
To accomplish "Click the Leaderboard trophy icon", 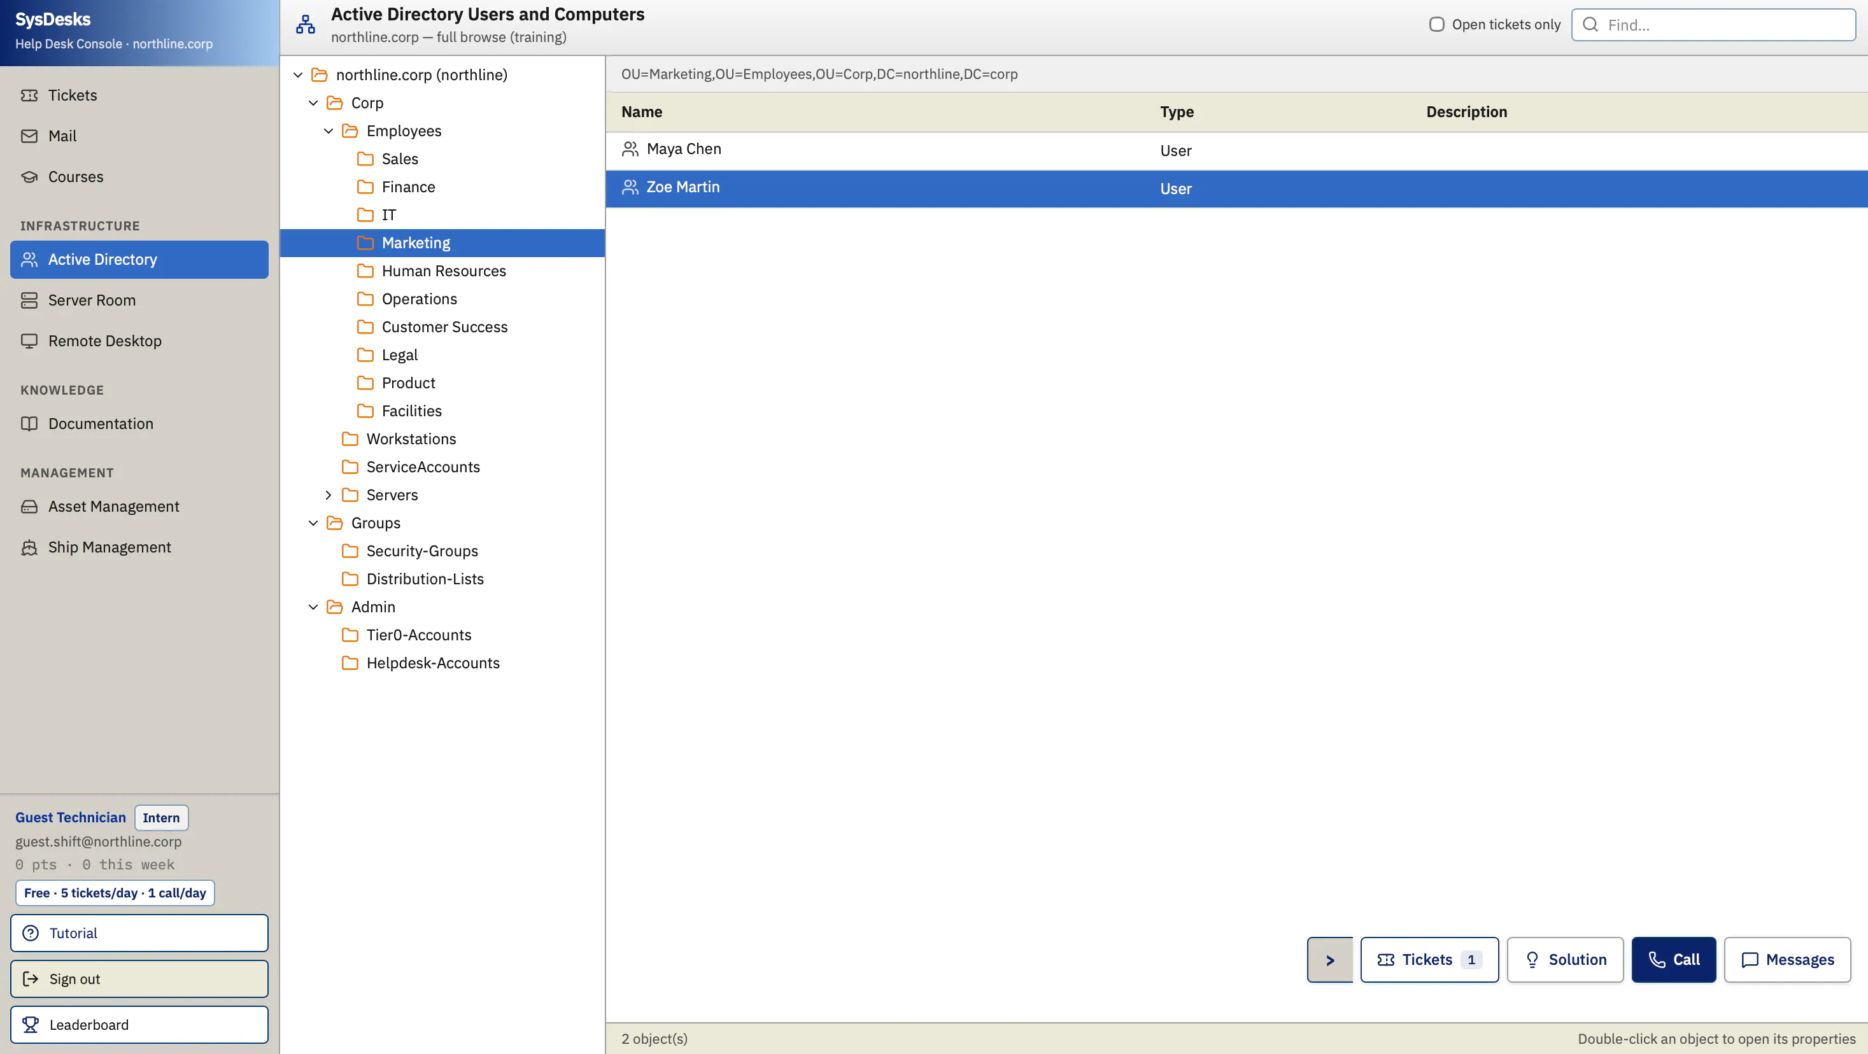I will [31, 1024].
